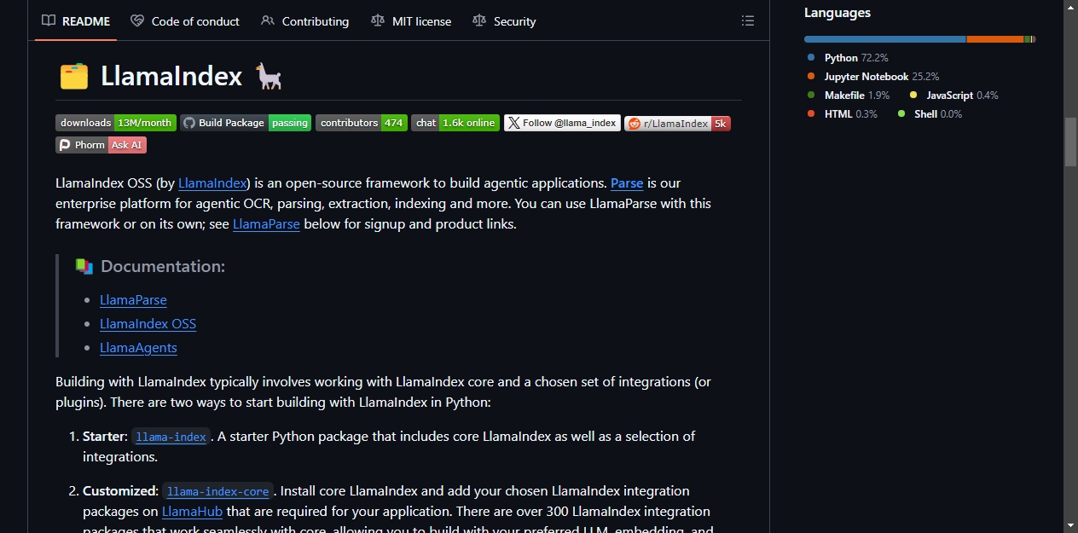Open the LlamaParse link in the intro paragraph

point(266,224)
